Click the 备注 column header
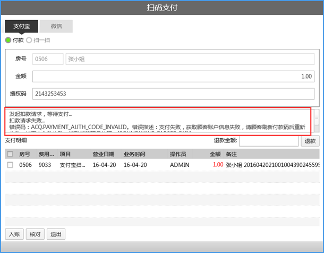The height and width of the screenshot is (253, 324). pyautogui.click(x=231, y=154)
